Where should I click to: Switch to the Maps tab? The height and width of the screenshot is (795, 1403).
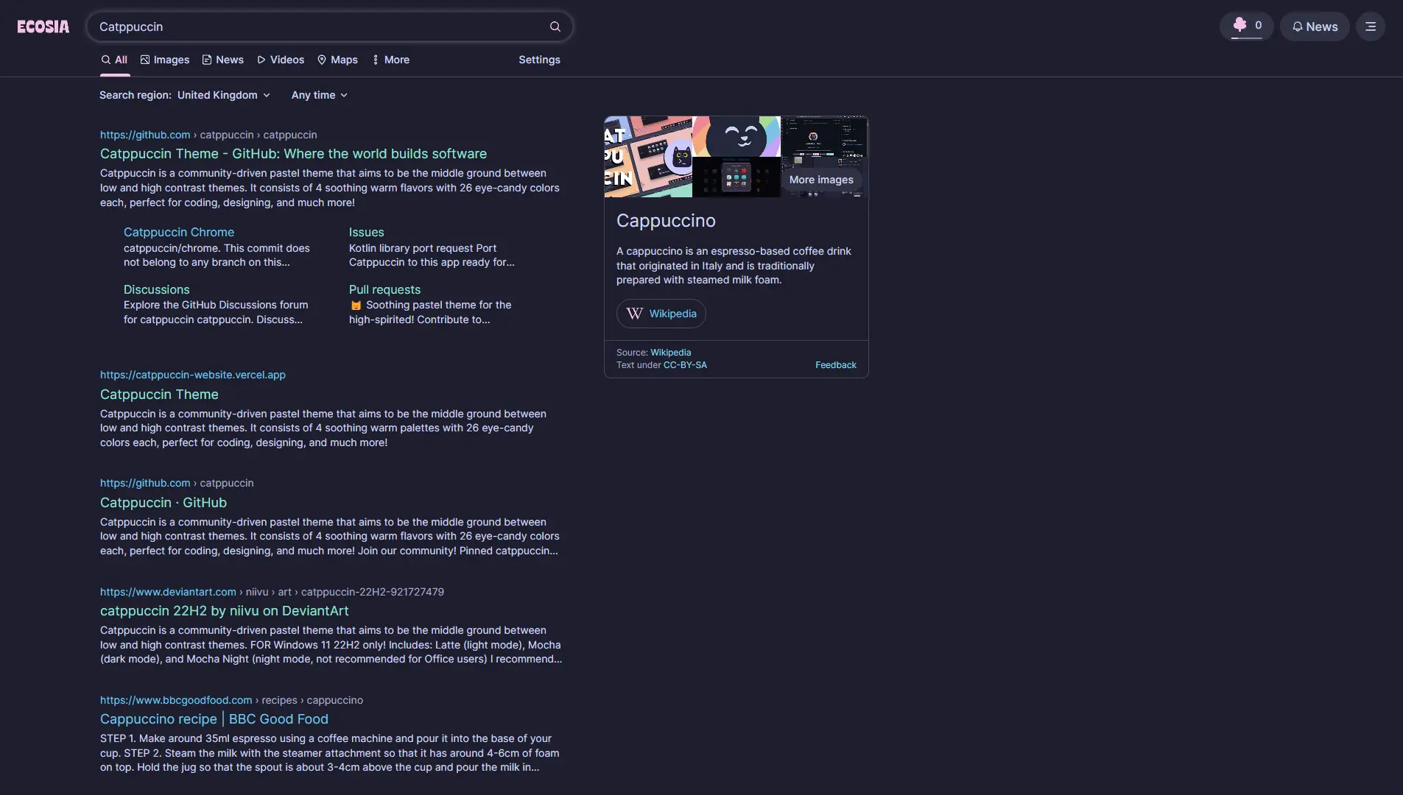click(337, 60)
